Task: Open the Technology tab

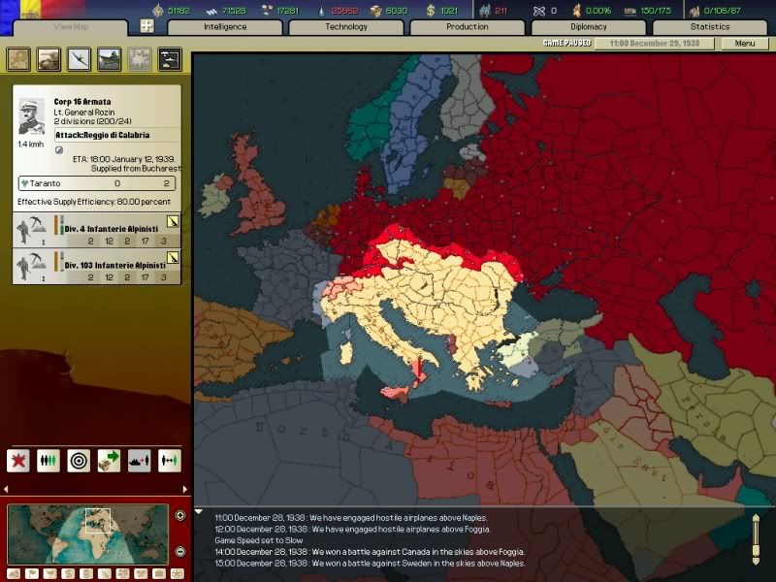Action: pyautogui.click(x=346, y=27)
